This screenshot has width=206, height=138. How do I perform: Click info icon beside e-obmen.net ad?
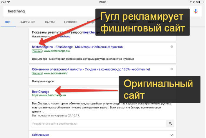pos(172,69)
